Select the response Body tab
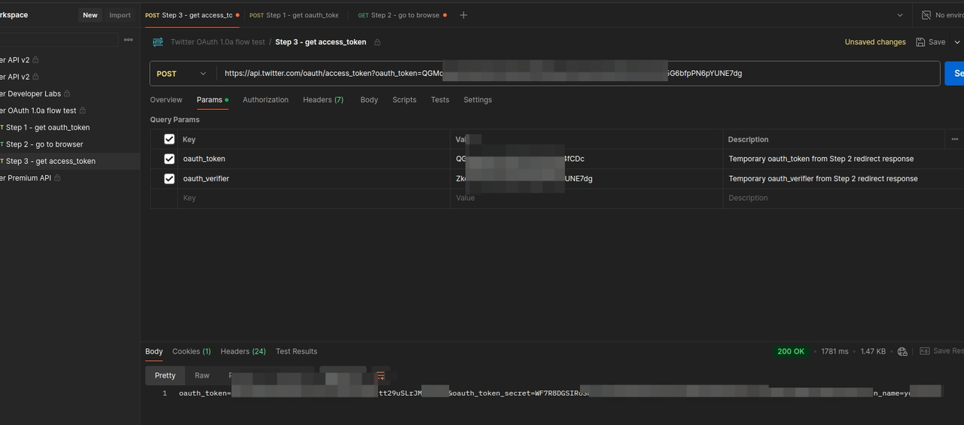This screenshot has height=425, width=964. 154,351
